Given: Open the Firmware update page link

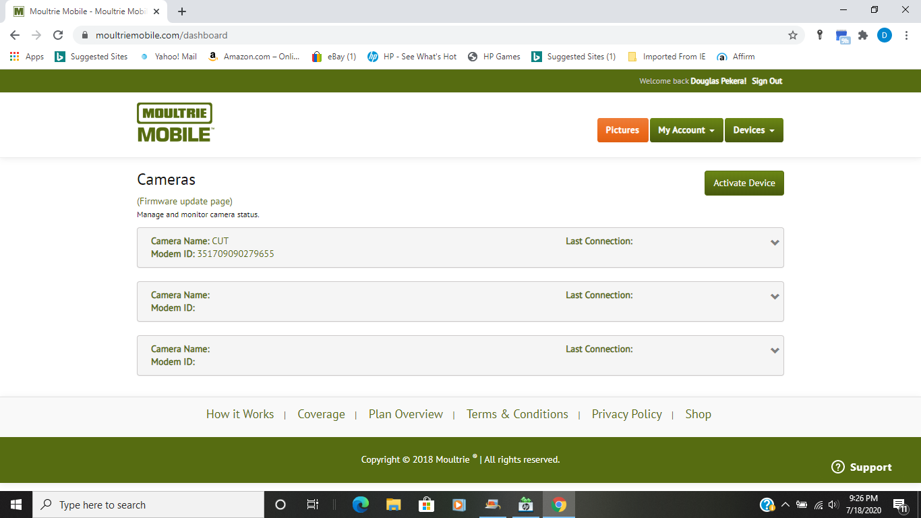Looking at the screenshot, I should tap(185, 201).
